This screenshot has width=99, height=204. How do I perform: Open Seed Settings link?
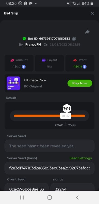81,158
